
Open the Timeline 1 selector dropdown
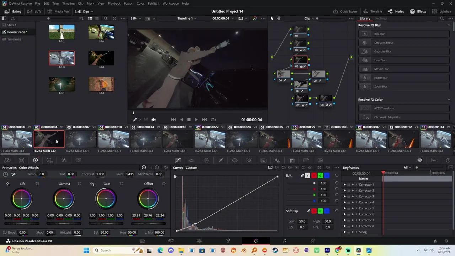point(187,18)
